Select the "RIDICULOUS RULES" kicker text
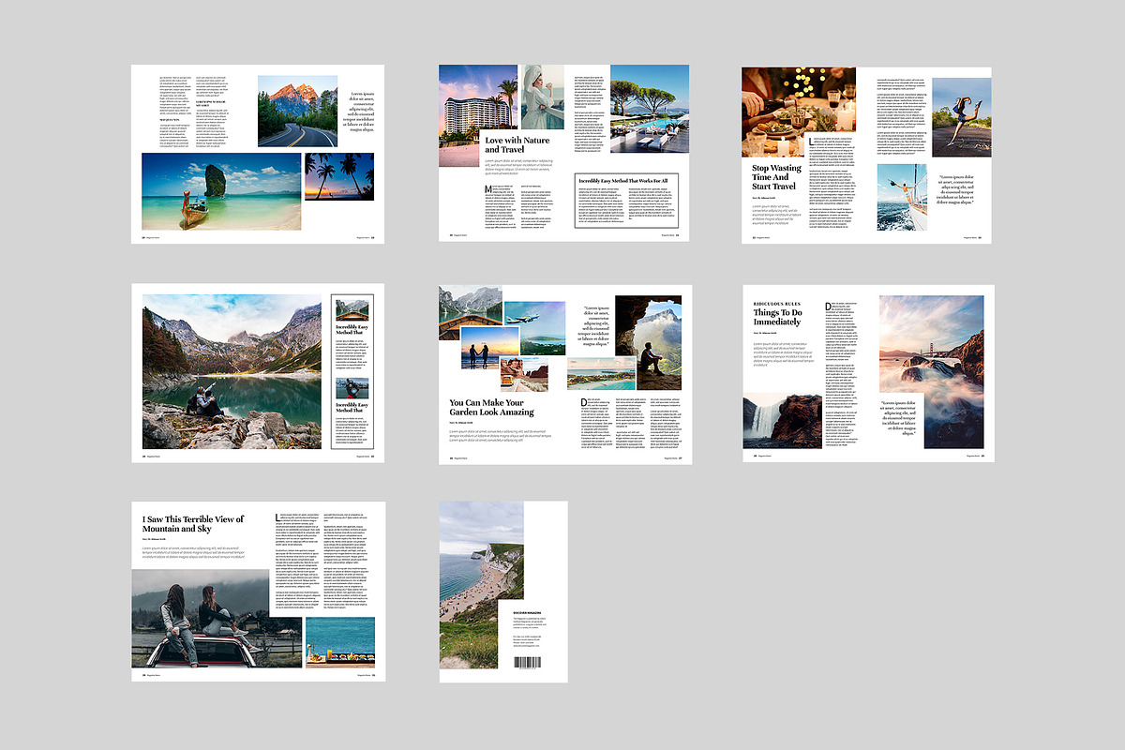 pos(777,304)
